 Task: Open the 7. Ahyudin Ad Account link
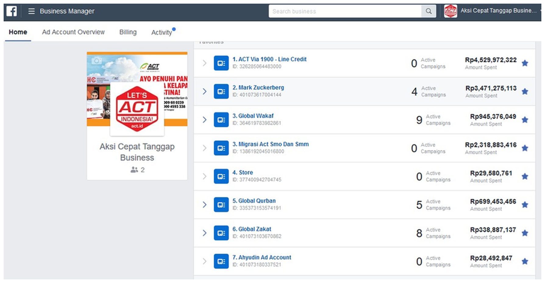tap(262, 257)
